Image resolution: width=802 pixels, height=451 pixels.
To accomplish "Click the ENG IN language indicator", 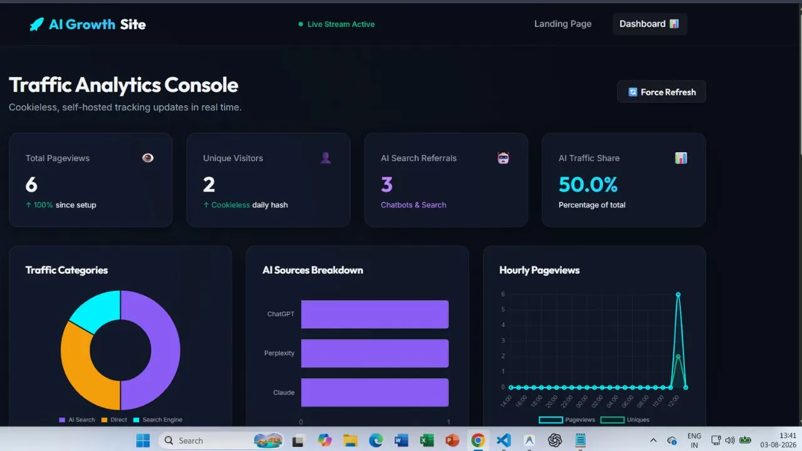I will click(694, 440).
